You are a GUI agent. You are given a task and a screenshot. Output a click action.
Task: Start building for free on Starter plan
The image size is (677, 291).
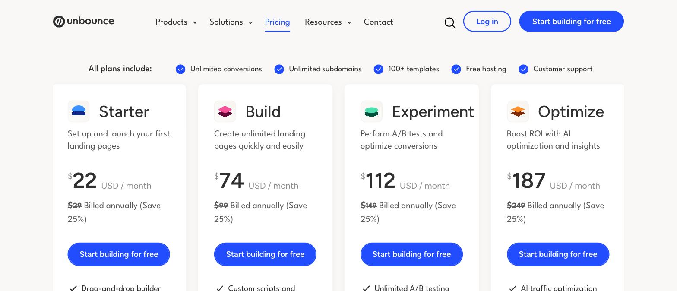(119, 254)
